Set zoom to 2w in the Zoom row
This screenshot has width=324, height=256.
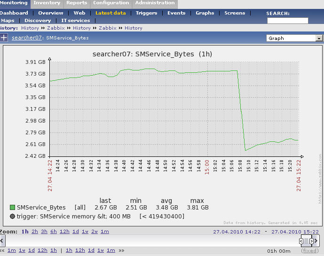point(94,232)
